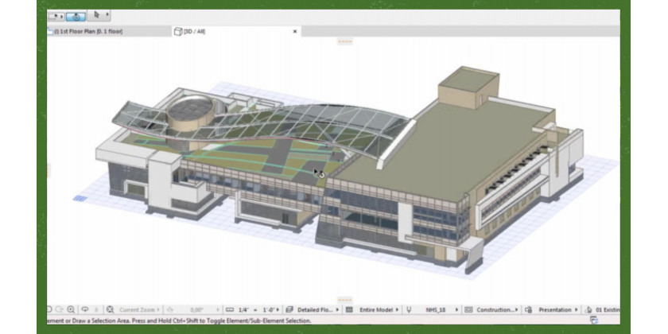This screenshot has width=668, height=334.
Task: Select the Arrow selection tool
Action: tap(97, 14)
